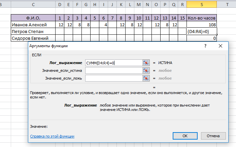
Task: Open help question mark in dialog title
Action: [x=205, y=46]
